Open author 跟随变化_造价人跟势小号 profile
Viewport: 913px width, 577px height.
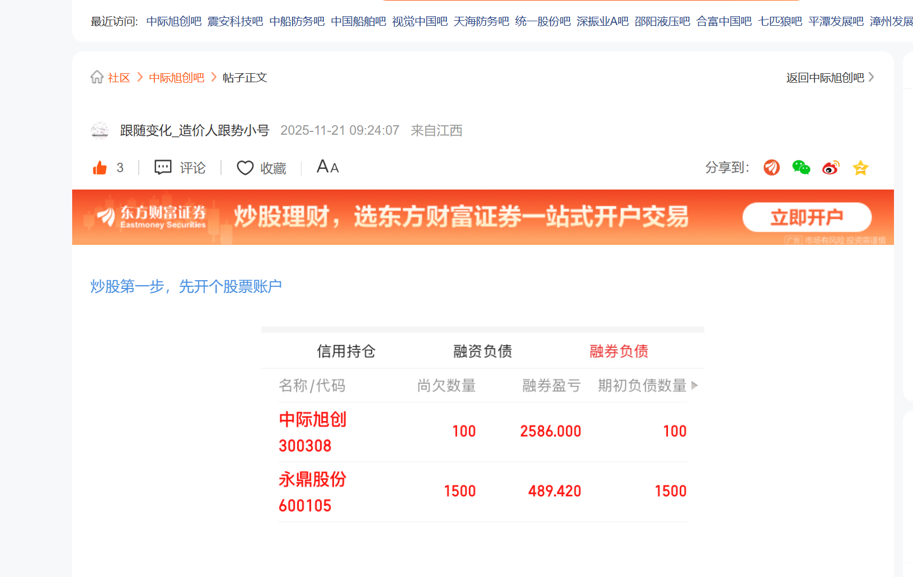point(195,130)
